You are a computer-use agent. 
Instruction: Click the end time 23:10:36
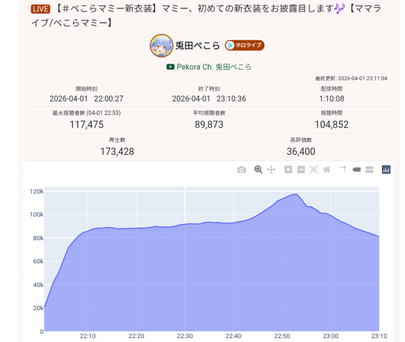click(x=231, y=98)
